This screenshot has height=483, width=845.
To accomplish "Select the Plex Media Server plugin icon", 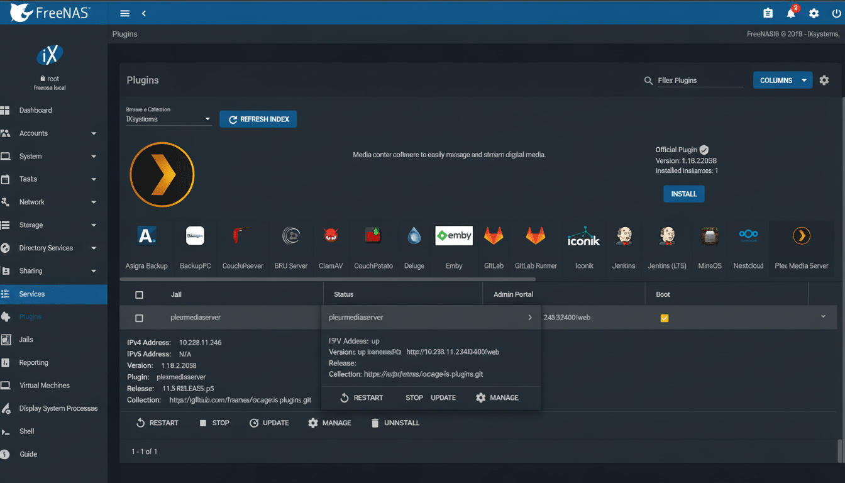I will 802,236.
